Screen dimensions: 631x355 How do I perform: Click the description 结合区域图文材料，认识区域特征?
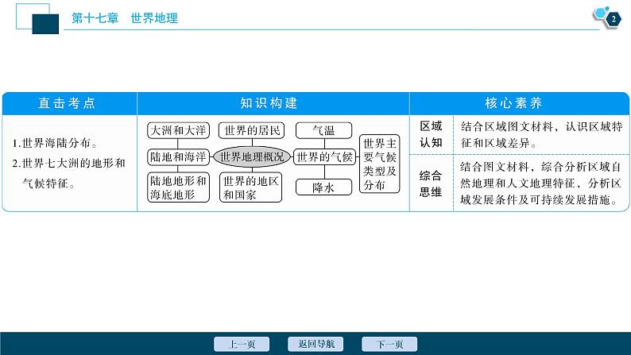coord(542,135)
